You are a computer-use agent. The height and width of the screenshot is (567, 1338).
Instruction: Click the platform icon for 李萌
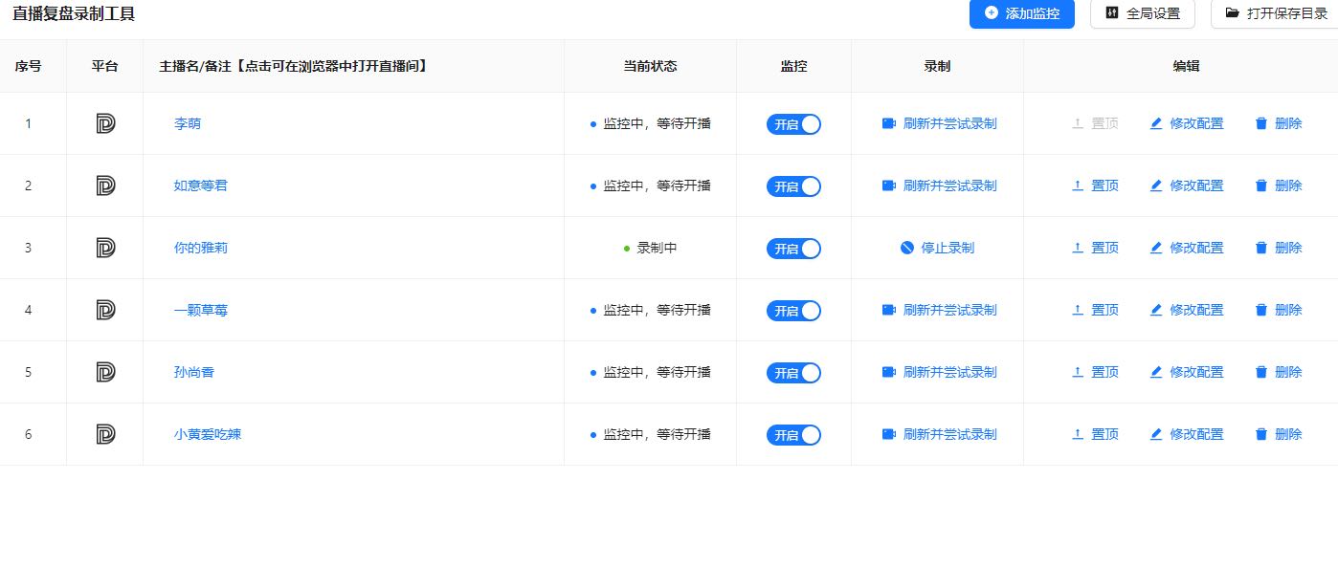point(105,123)
